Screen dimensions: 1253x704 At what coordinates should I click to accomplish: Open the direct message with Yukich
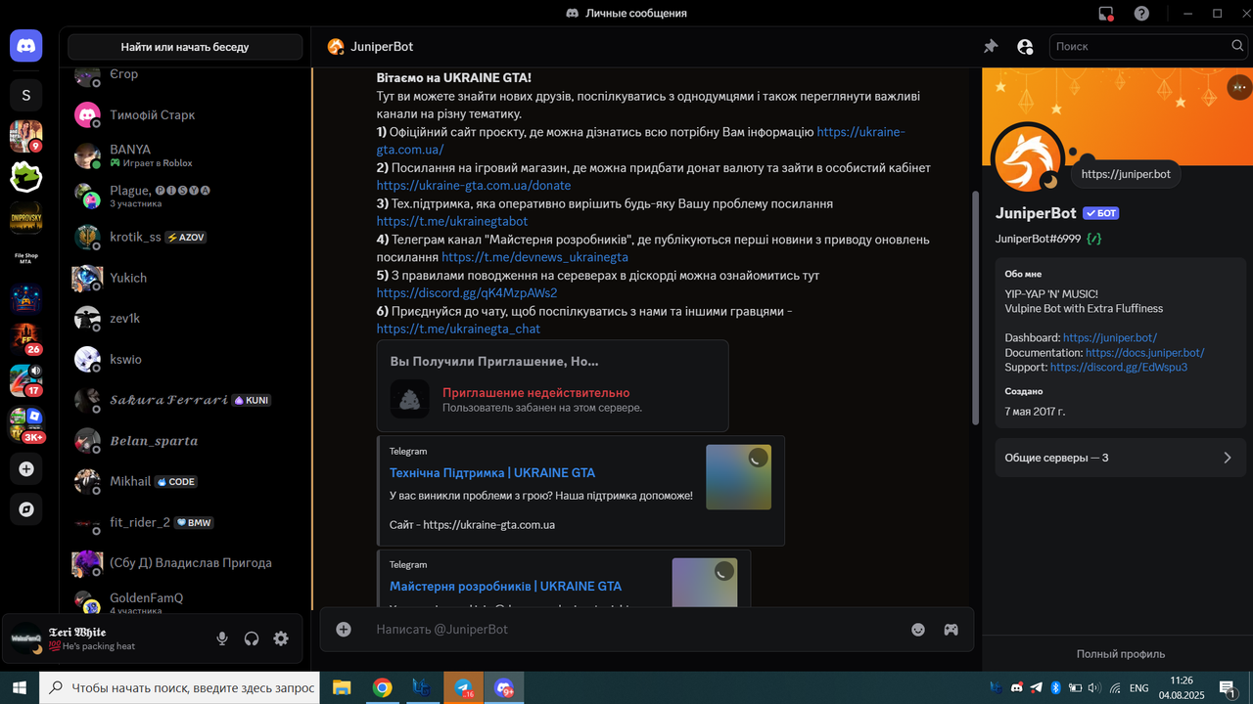click(186, 278)
